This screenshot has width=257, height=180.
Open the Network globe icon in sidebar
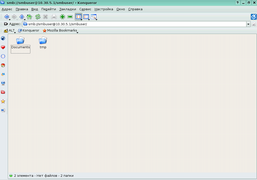[x=3, y=83]
